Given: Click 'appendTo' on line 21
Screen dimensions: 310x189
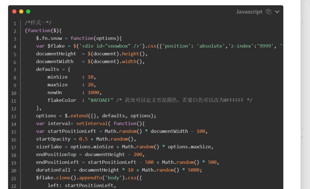Looking at the screenshot, I should 90,178.
